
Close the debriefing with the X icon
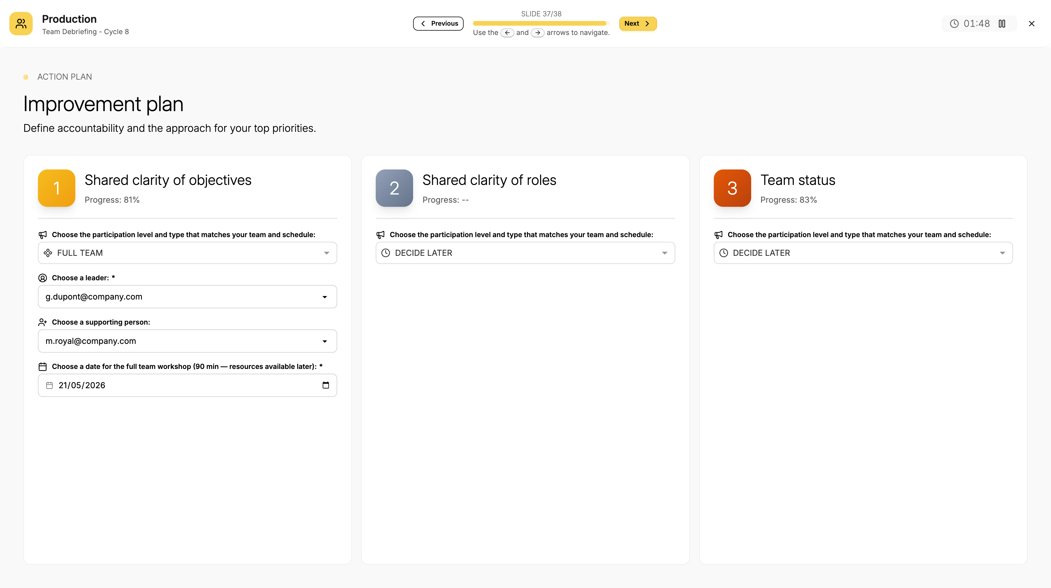pyautogui.click(x=1031, y=24)
